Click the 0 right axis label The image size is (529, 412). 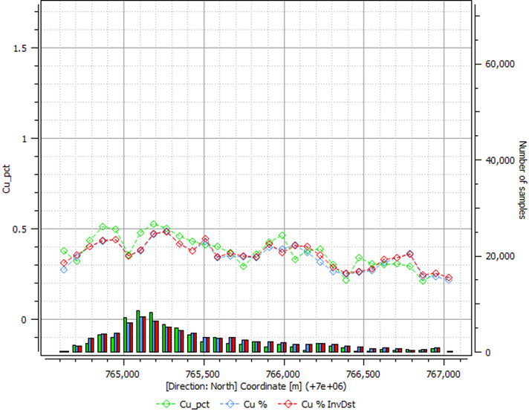488,353
